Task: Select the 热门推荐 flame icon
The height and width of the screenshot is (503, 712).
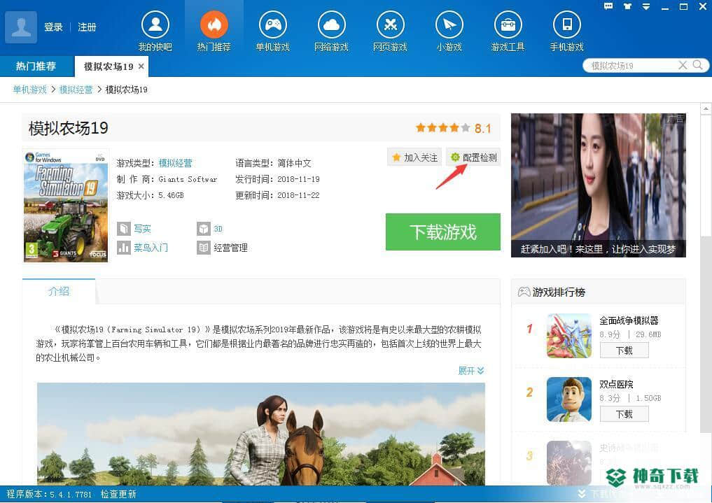Action: coord(214,24)
